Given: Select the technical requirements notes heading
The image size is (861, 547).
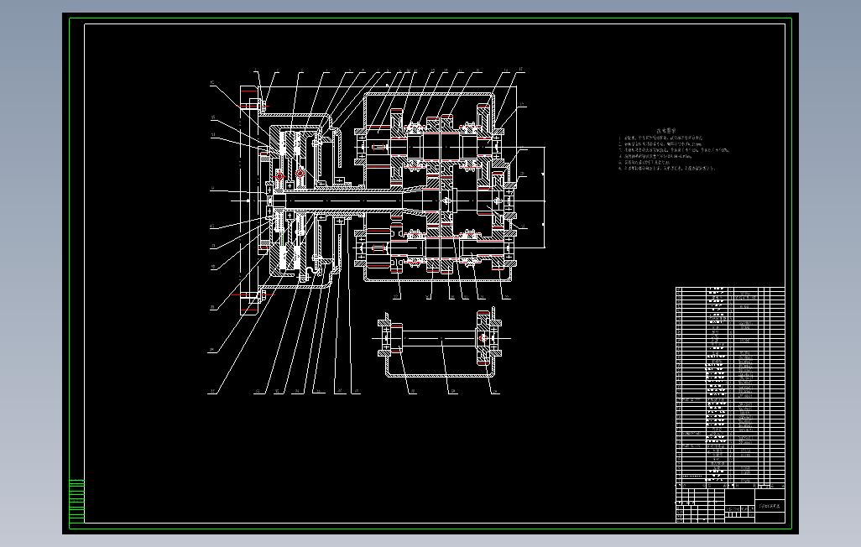Looking at the screenshot, I should [x=666, y=131].
